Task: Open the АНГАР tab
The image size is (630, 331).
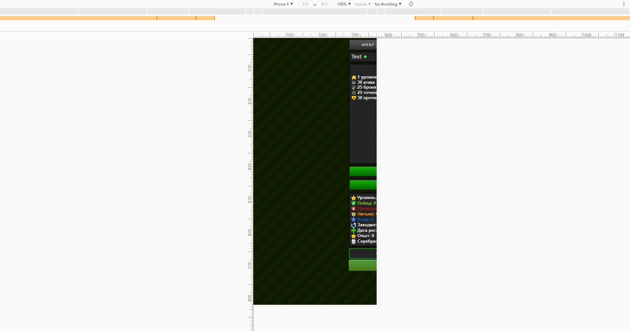Action: pos(367,45)
